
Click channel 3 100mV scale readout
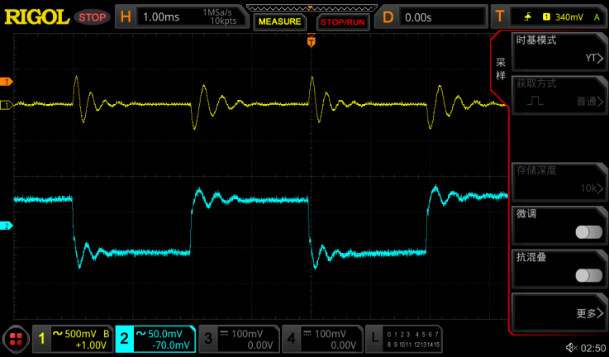[247, 334]
